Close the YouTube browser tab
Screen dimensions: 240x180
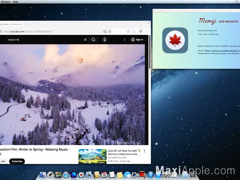tap(21, 24)
